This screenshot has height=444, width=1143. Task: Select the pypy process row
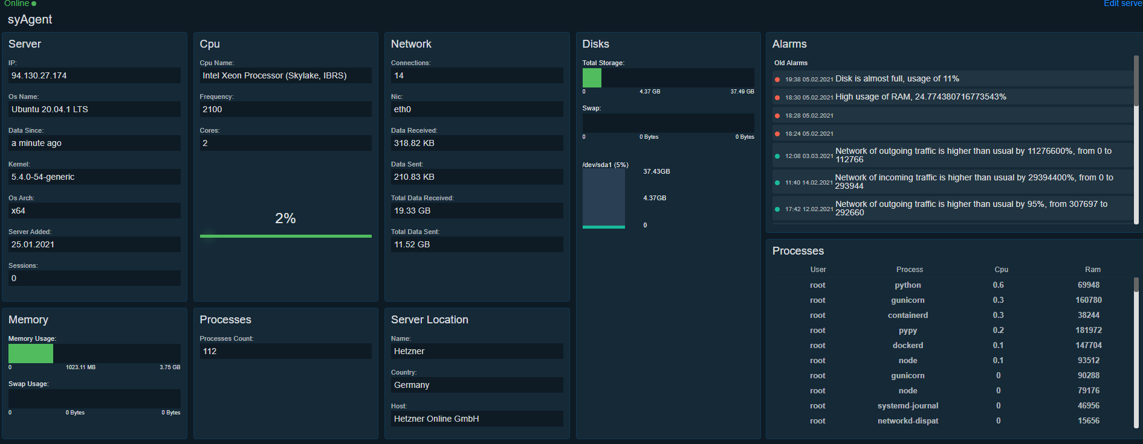point(953,331)
